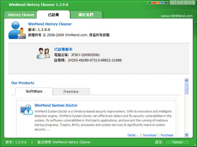The width and height of the screenshot is (197, 147).
Task: Click the Purchase link for System Doctor
Action: click(x=167, y=135)
